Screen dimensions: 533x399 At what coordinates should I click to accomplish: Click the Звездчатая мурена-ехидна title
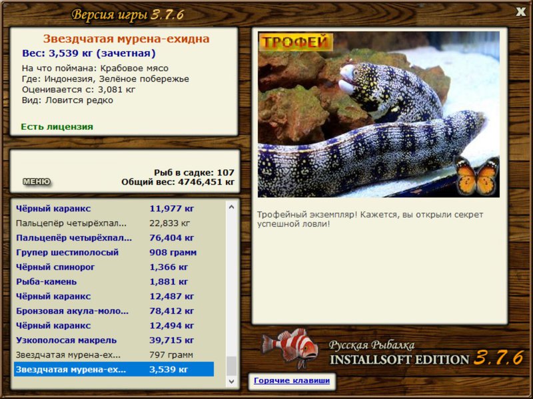point(126,39)
